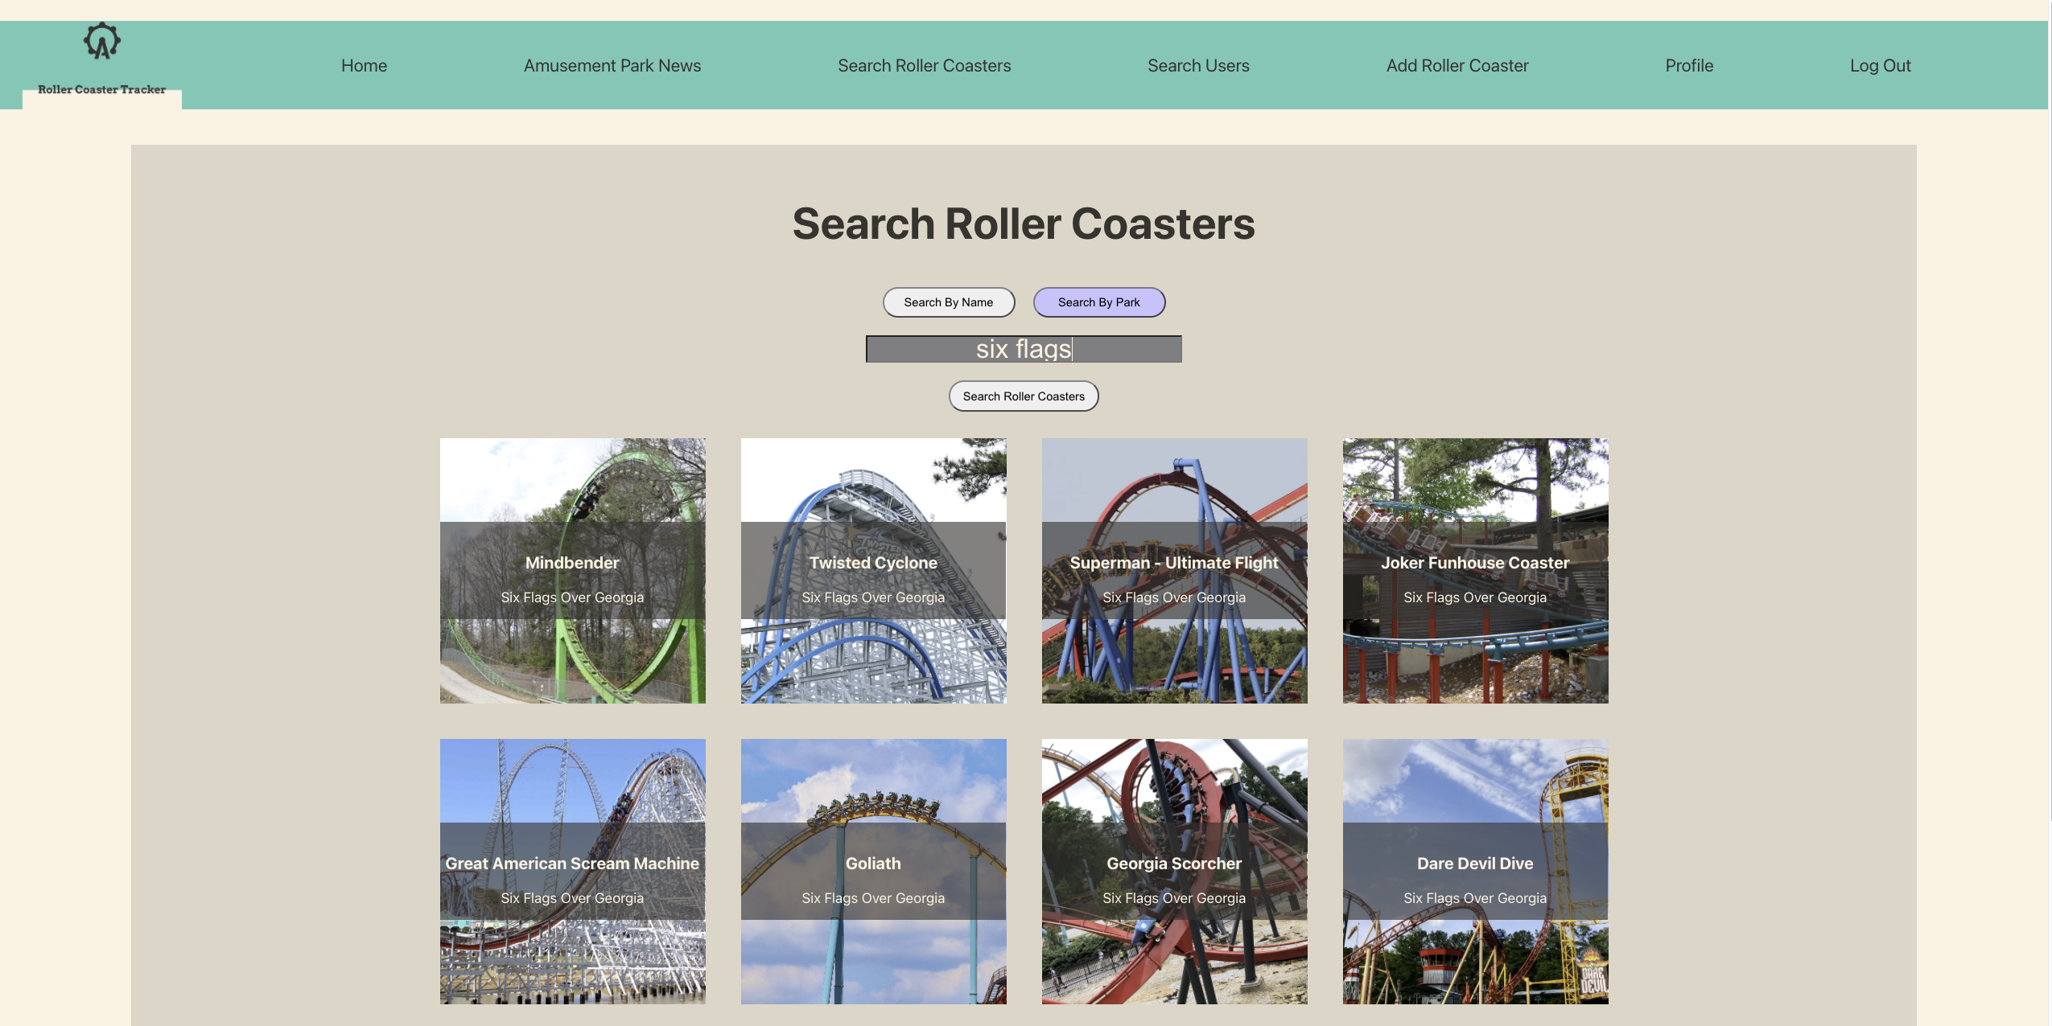This screenshot has height=1026, width=2052.
Task: Open the Search Users page
Action: tap(1198, 66)
